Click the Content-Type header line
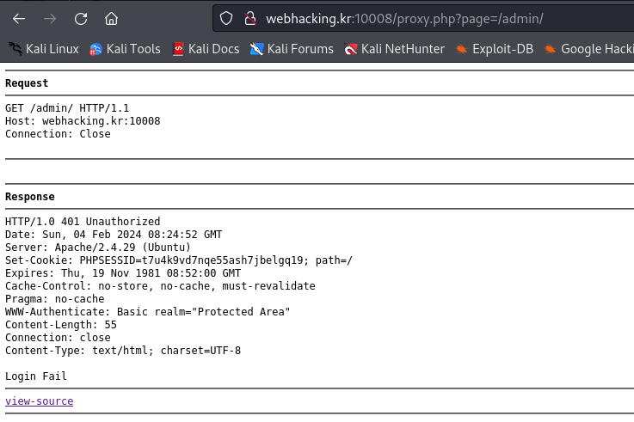The width and height of the screenshot is (634, 422). [123, 351]
